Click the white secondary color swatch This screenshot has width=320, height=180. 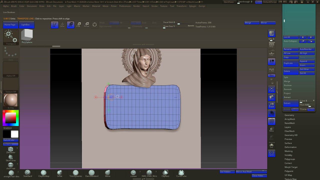(14, 134)
